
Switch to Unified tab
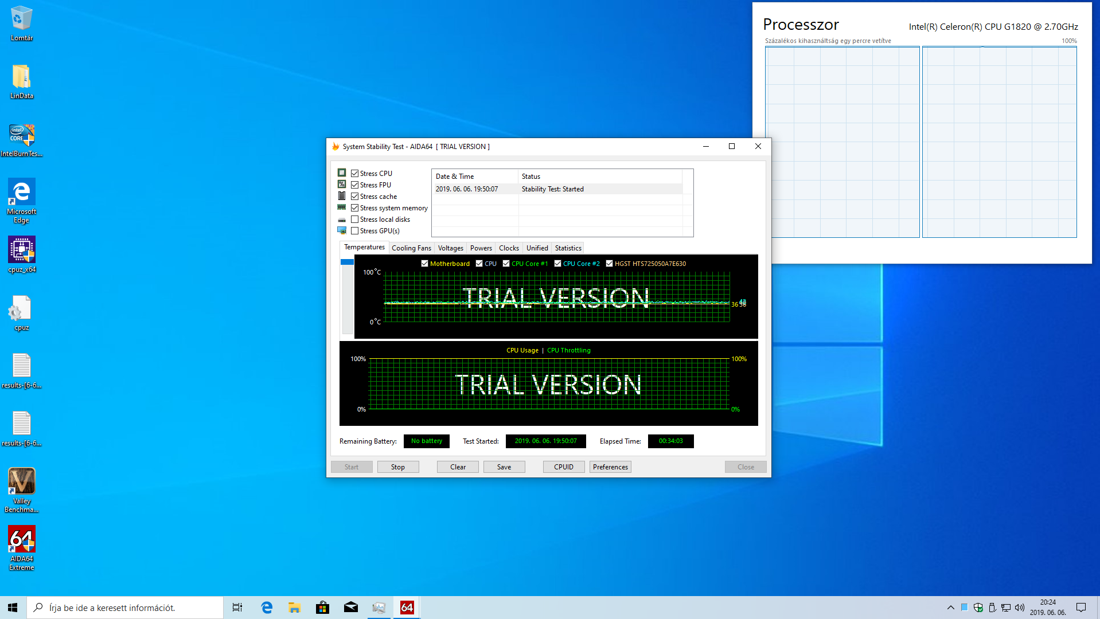pyautogui.click(x=537, y=248)
